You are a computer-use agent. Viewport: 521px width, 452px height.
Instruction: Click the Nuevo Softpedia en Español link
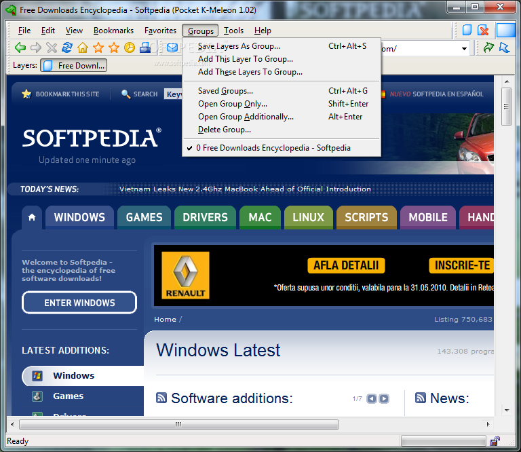437,94
